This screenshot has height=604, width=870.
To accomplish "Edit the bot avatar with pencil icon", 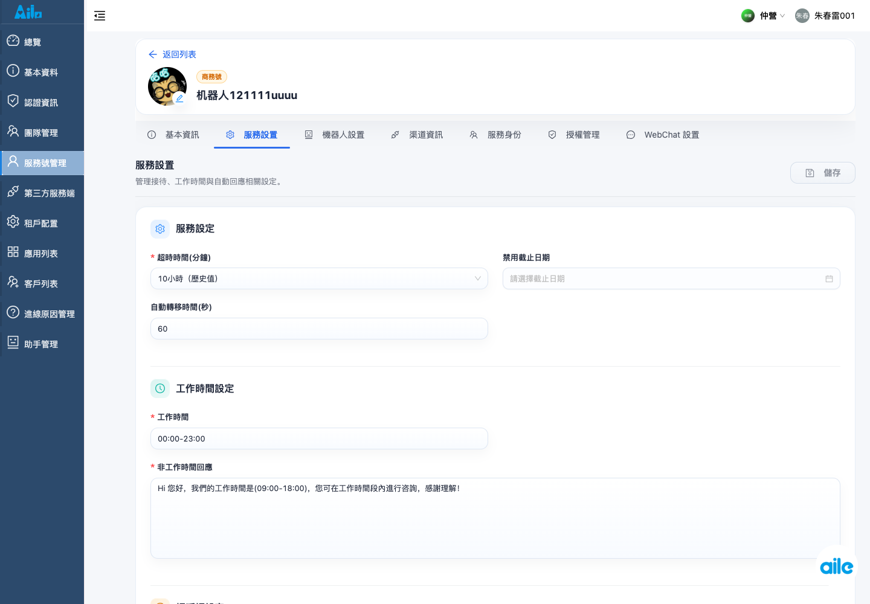I will click(x=179, y=98).
